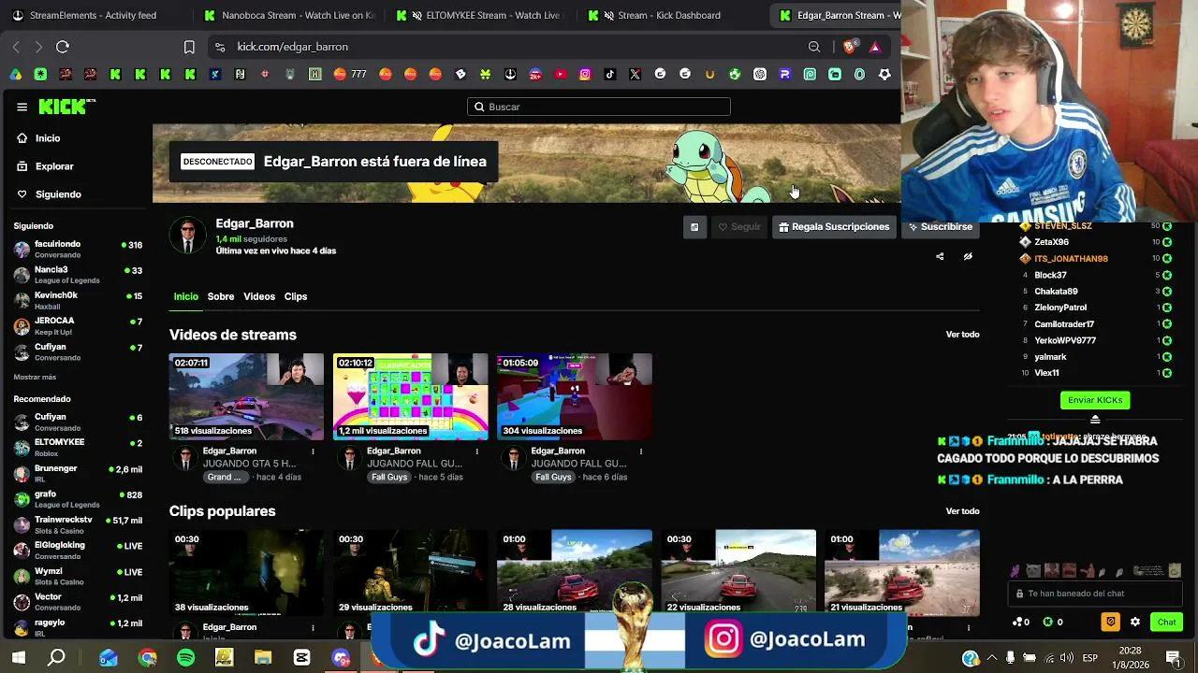Click the Brave Rewards triangle icon
The width and height of the screenshot is (1198, 673).
click(x=875, y=47)
